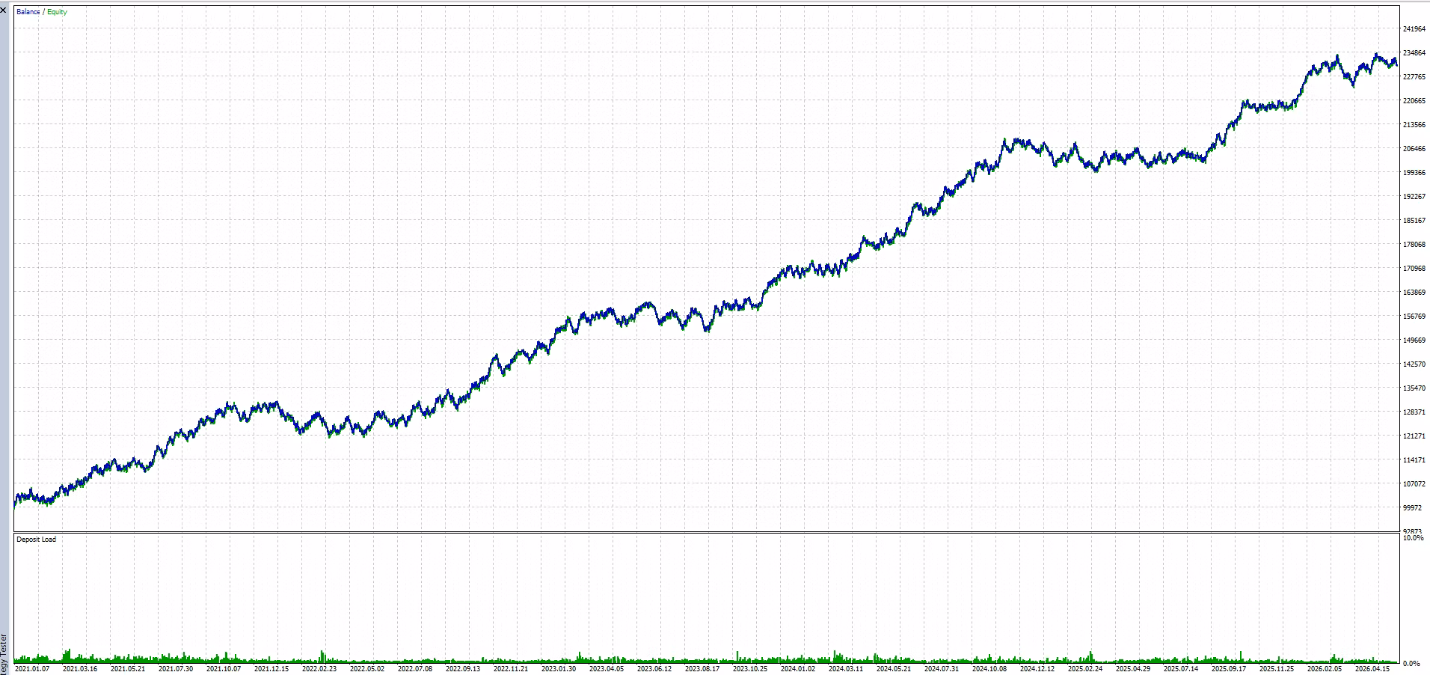
Task: Click the 2023.04.05 date on the time axis
Action: [x=607, y=670]
